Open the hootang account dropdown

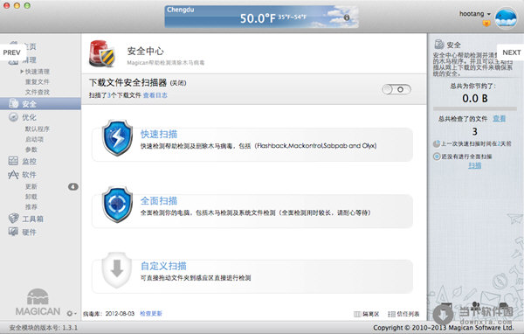[475, 14]
